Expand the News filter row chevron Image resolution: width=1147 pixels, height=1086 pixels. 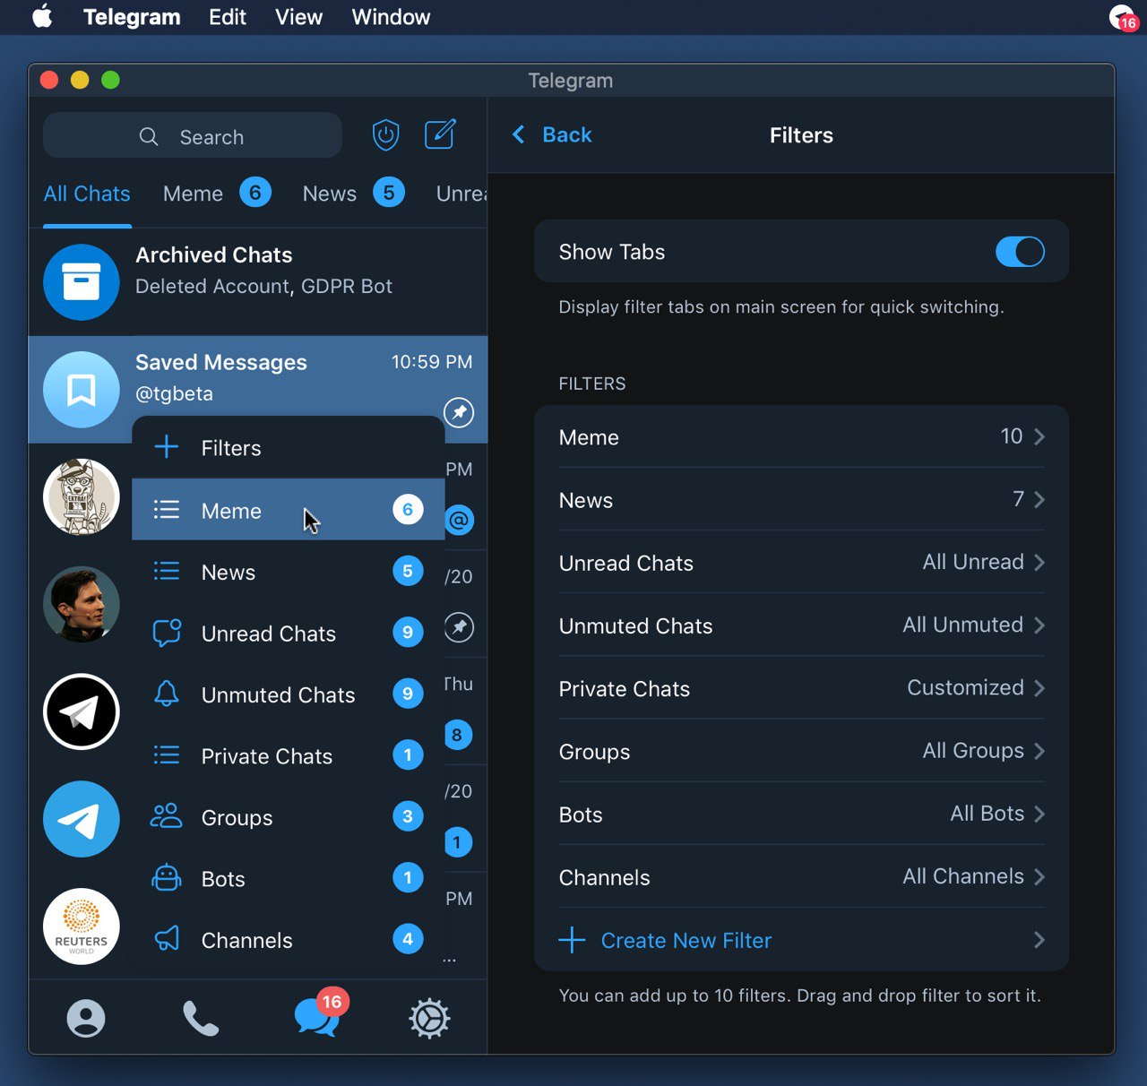click(1039, 499)
